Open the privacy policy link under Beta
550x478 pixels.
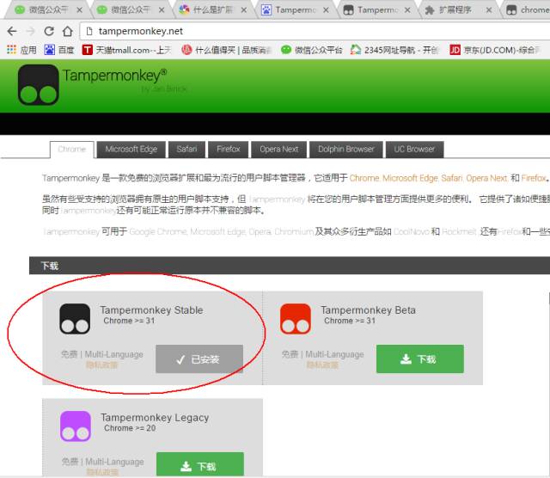click(322, 365)
